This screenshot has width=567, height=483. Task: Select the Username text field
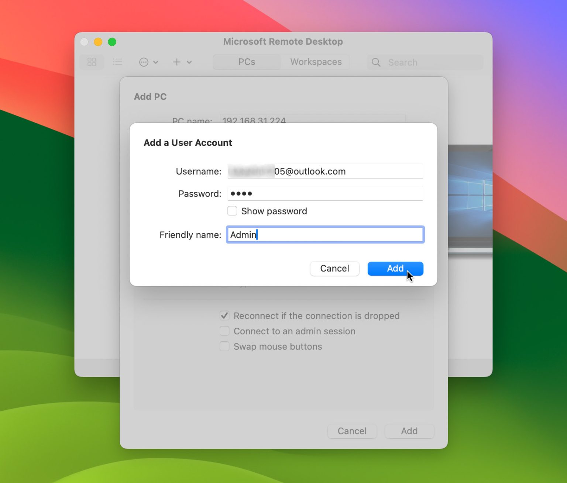[x=325, y=171]
